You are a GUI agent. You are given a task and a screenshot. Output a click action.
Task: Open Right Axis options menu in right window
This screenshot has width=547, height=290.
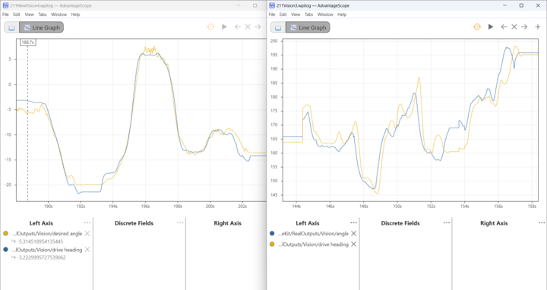(x=542, y=222)
